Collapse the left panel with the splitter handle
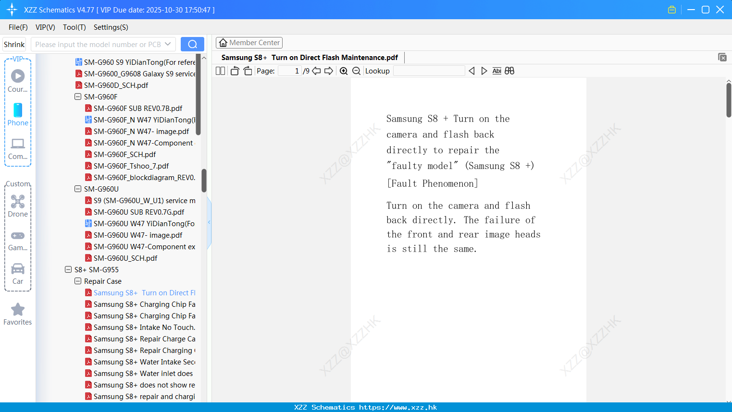Viewport: 732px width, 412px height. tap(209, 222)
